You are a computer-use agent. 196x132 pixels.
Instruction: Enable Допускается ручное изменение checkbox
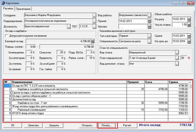pos(6,36)
